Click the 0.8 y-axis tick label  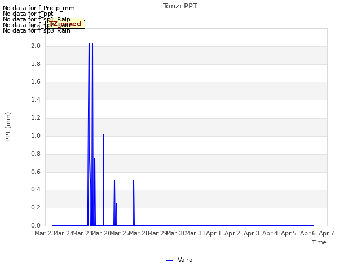[x=36, y=154]
